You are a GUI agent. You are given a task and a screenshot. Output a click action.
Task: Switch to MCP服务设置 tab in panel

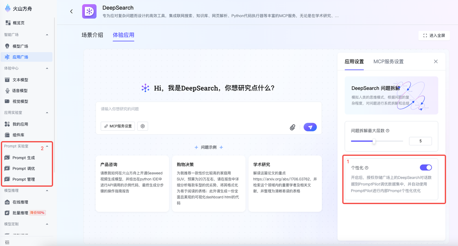389,62
